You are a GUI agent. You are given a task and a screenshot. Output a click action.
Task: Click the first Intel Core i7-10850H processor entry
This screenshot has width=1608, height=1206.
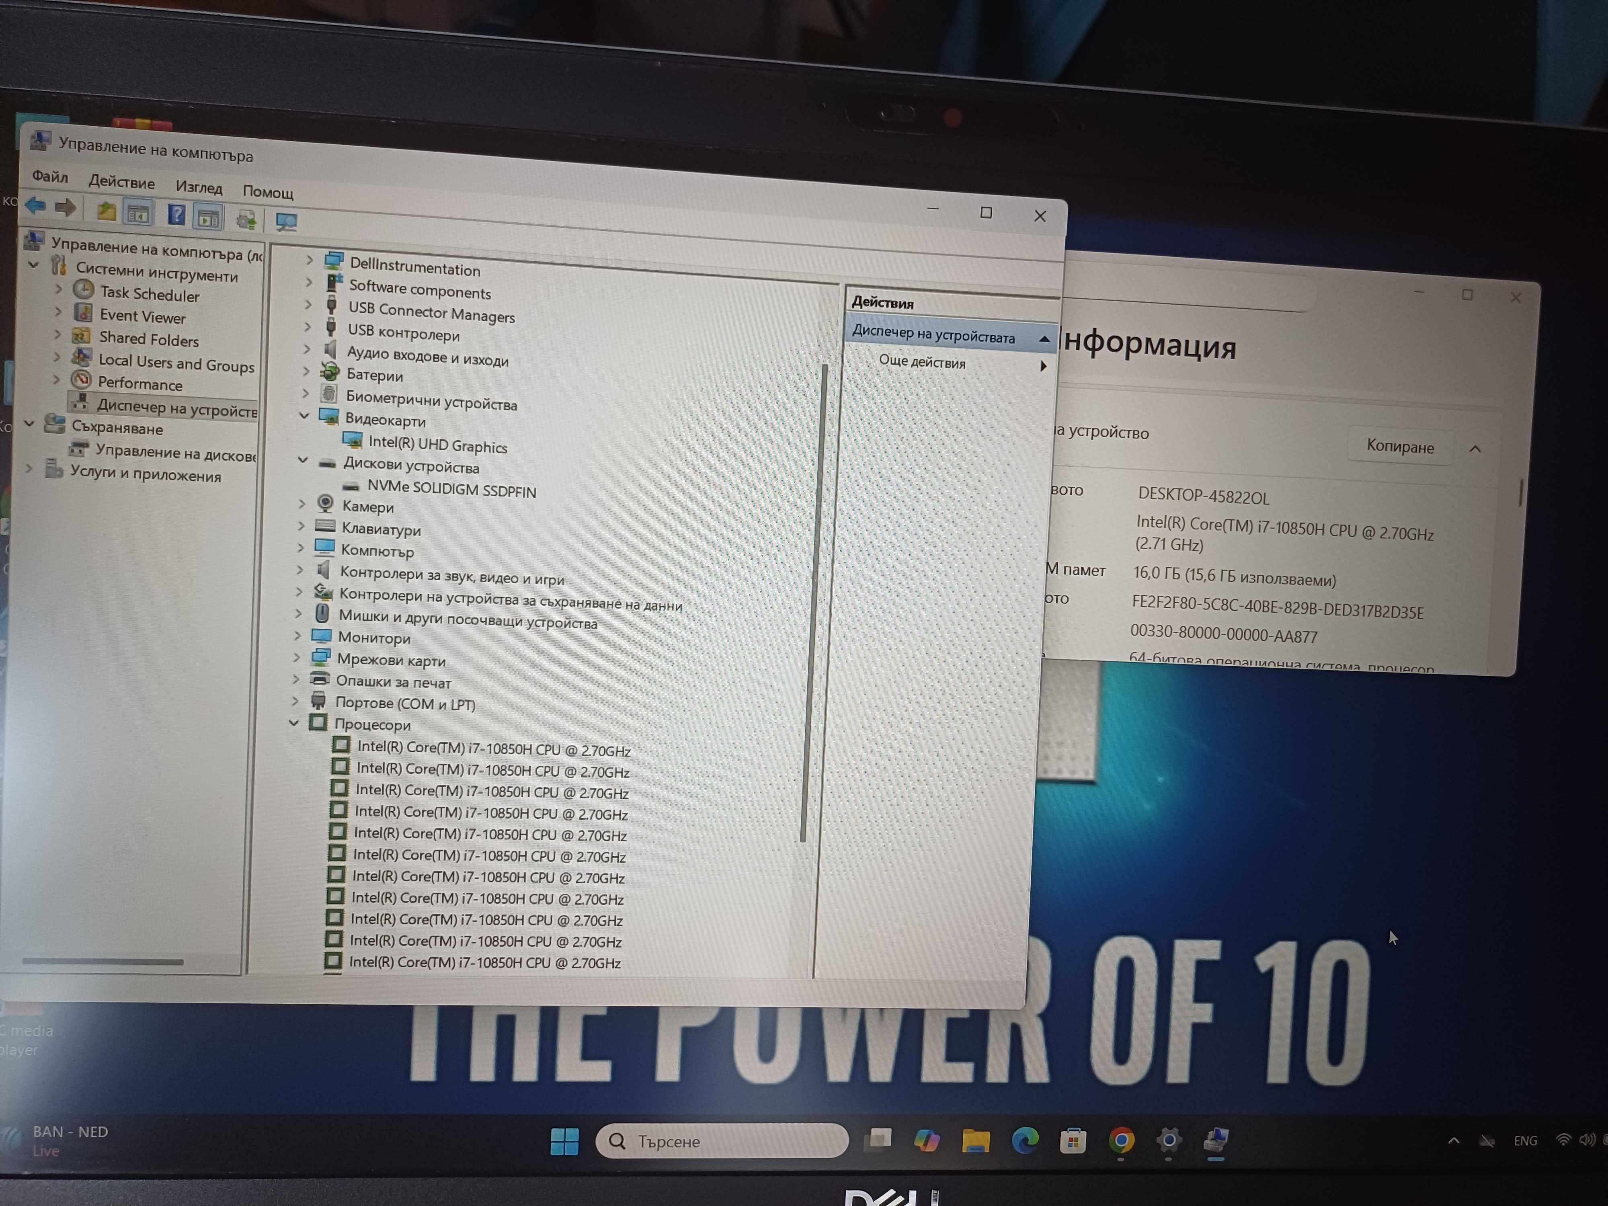(x=494, y=749)
